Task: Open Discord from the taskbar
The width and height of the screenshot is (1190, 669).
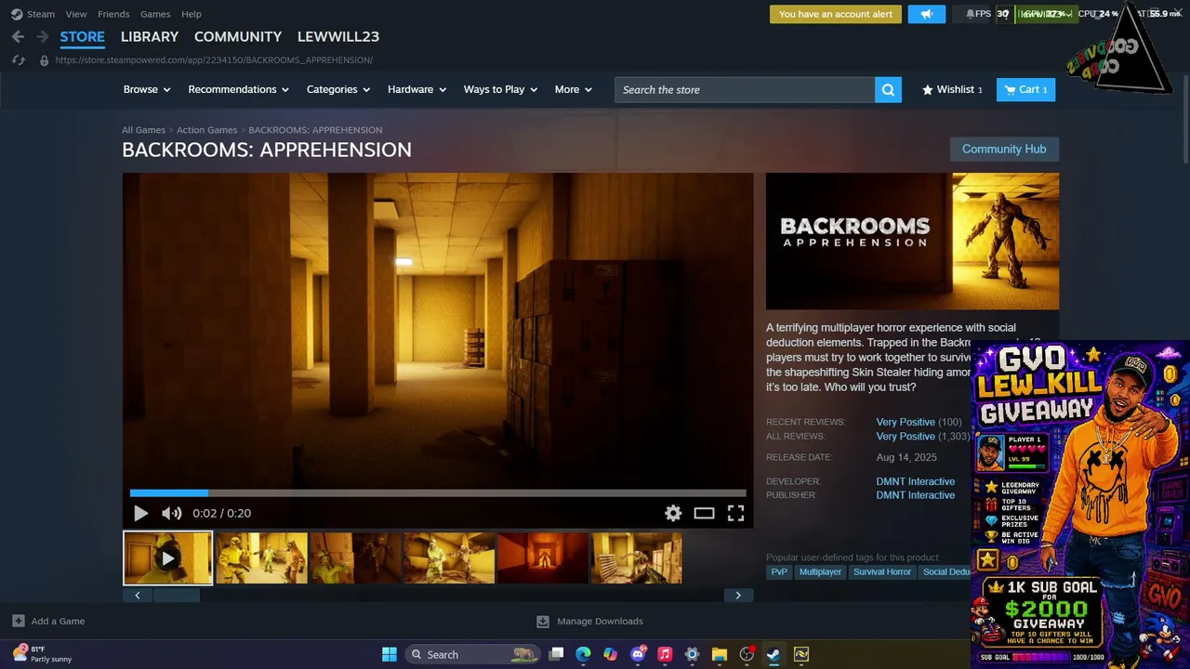Action: pos(638,654)
